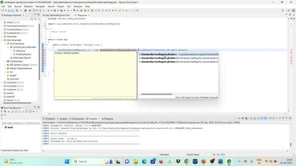Click the Forward navigation arrow in toolbar
Screen dimensions: 296x166
129,10
